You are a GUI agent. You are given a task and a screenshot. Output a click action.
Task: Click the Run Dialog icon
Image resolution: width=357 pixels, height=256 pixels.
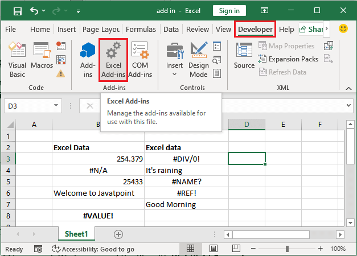[217, 74]
